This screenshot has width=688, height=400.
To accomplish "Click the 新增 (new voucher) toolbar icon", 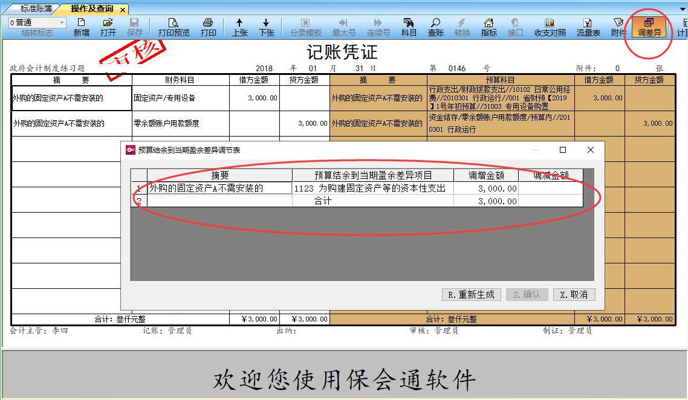I will pyautogui.click(x=82, y=27).
